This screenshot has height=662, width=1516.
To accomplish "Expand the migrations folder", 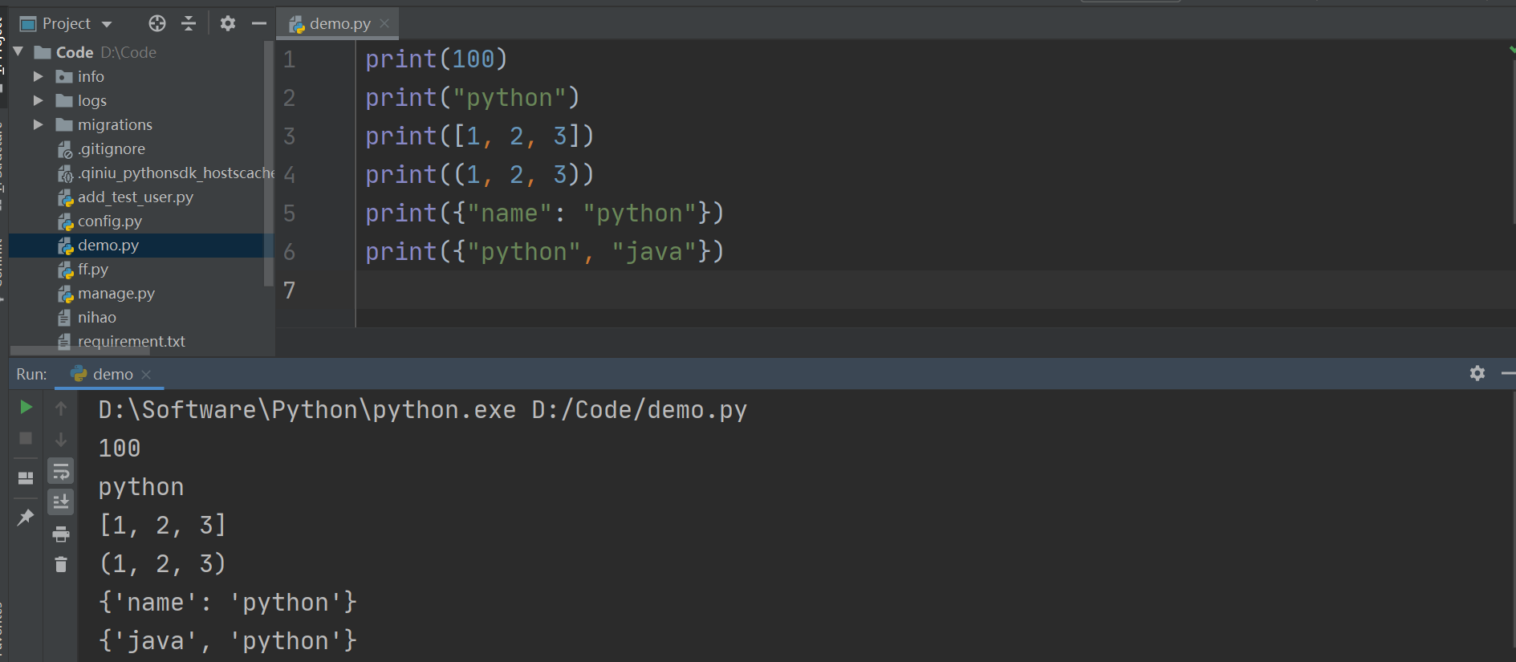I will (38, 125).
